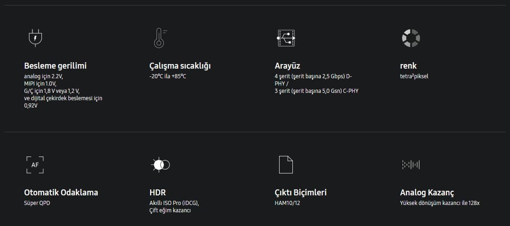Click the tetra²piksel text
Viewport: 510px width, 226px height.
[x=414, y=76]
